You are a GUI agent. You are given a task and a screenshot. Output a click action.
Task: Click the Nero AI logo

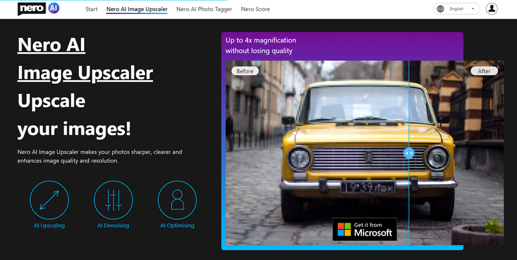(39, 9)
